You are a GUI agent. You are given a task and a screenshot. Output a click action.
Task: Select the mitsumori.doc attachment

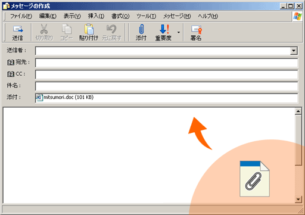[x=65, y=97]
